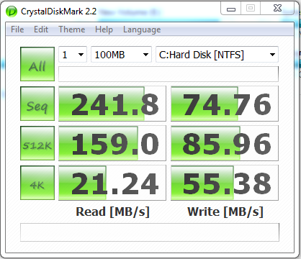301x259 pixels.
Task: Start the 4K random test
Action: [x=37, y=183]
